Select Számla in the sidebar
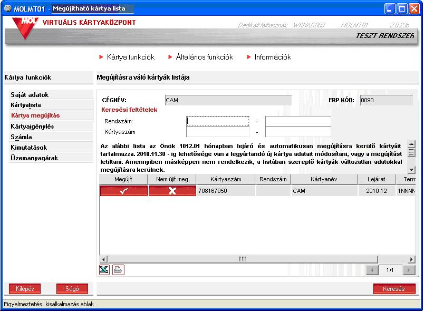The width and height of the screenshot is (424, 312). tap(51, 136)
